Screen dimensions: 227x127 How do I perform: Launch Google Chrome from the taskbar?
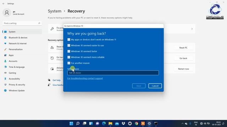click(x=136, y=123)
